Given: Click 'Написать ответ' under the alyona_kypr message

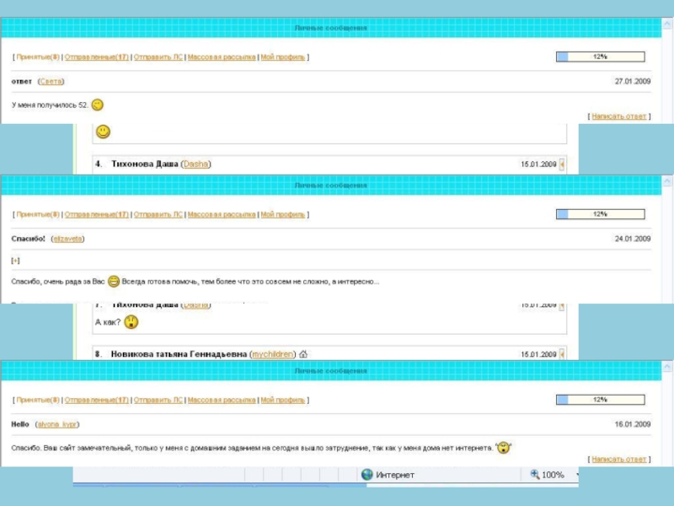Looking at the screenshot, I should click(x=618, y=460).
